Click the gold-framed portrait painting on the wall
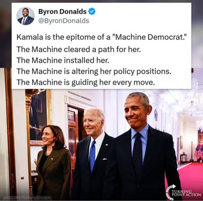This screenshot has width=203, height=201. [39, 117]
